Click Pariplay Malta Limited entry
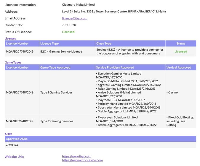Image resolution: width=200 pixels, height=166 pixels. click(x=126, y=104)
